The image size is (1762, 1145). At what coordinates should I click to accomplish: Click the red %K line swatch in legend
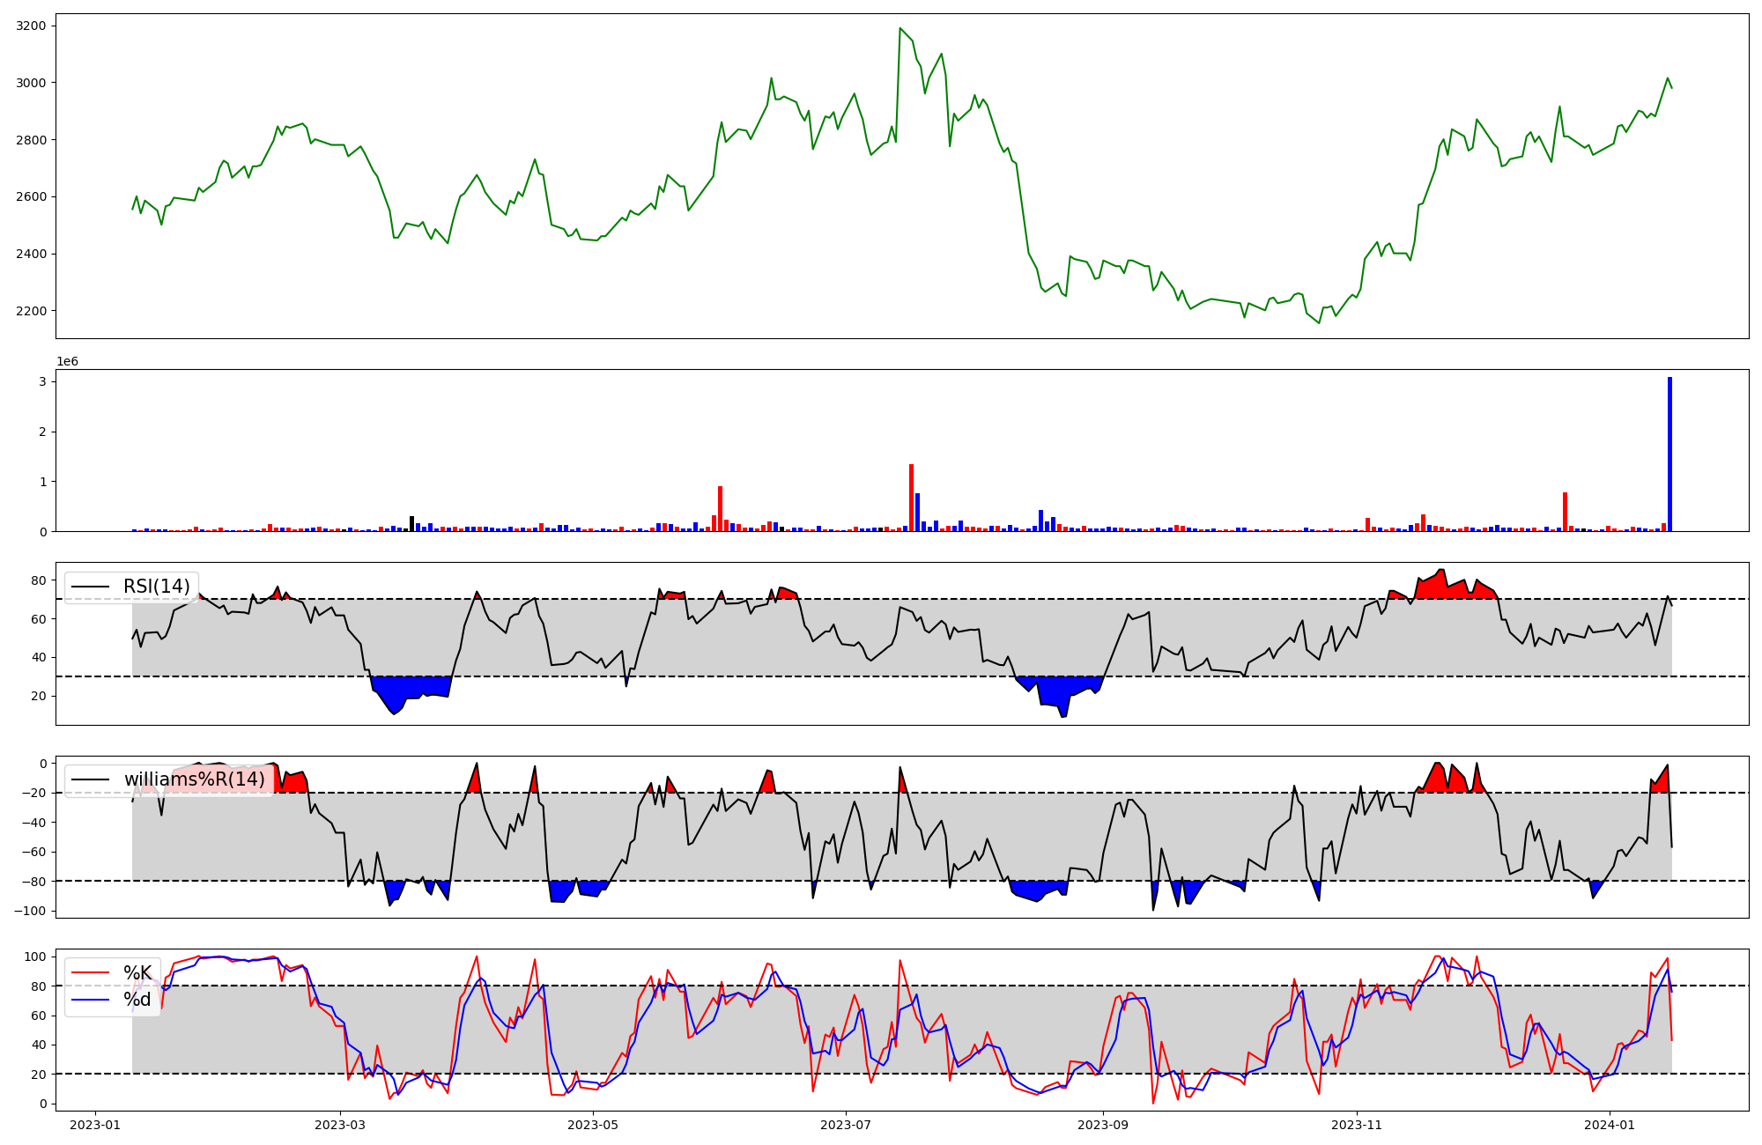(90, 972)
